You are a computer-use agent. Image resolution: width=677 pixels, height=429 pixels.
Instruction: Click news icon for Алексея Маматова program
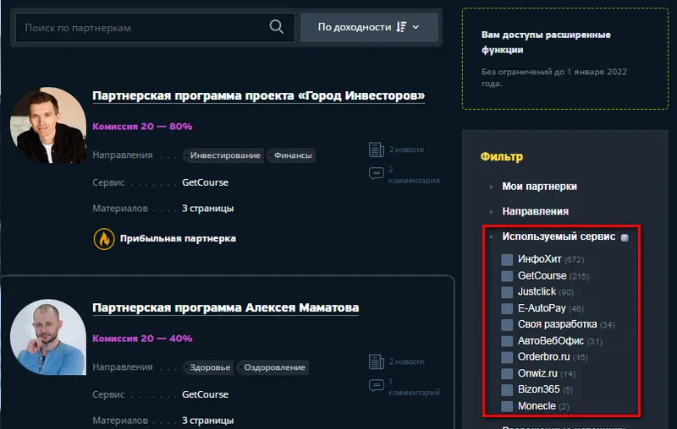[x=377, y=361]
